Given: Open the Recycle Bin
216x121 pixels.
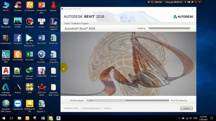Looking at the screenshot, I should coord(6,23).
